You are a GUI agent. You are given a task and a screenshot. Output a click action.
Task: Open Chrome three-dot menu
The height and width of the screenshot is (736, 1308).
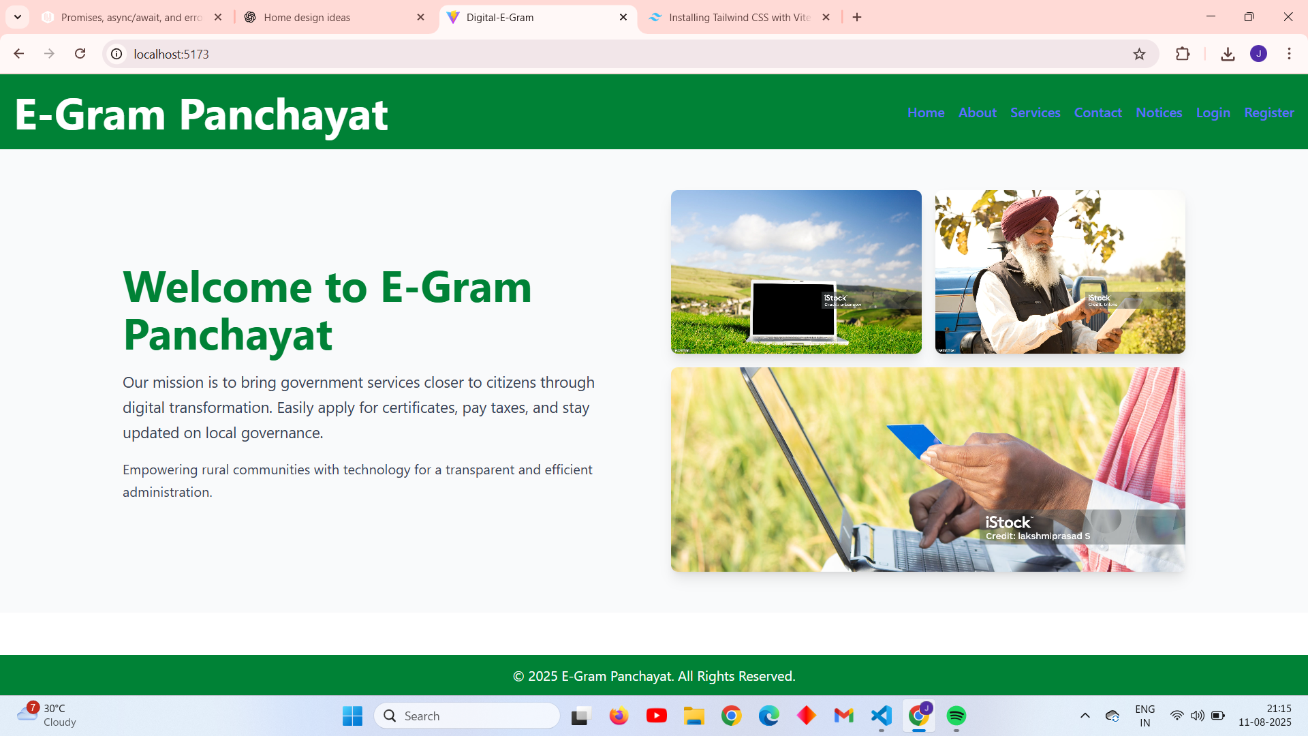(1289, 54)
